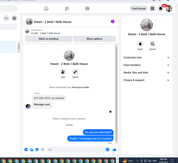Expand Customize chat section
Screen dimensions: 178x163
(x=146, y=58)
